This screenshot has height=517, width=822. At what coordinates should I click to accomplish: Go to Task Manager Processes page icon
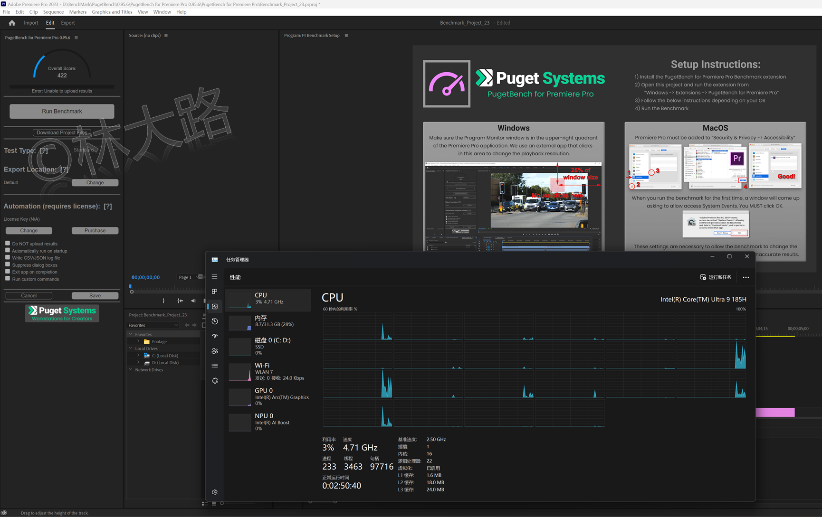point(215,291)
